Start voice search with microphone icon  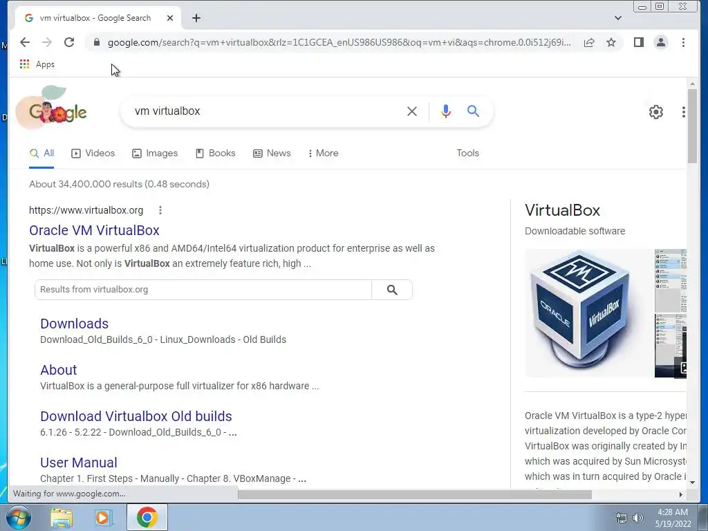pyautogui.click(x=446, y=111)
